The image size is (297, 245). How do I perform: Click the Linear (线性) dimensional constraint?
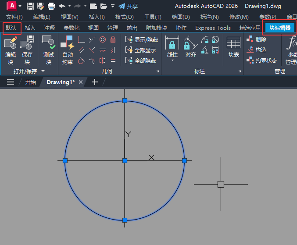tap(172, 46)
